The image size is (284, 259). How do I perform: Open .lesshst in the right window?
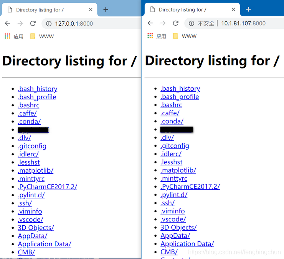click(171, 162)
